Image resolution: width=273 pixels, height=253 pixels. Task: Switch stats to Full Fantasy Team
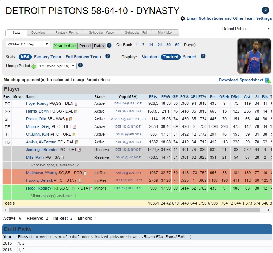[83, 57]
